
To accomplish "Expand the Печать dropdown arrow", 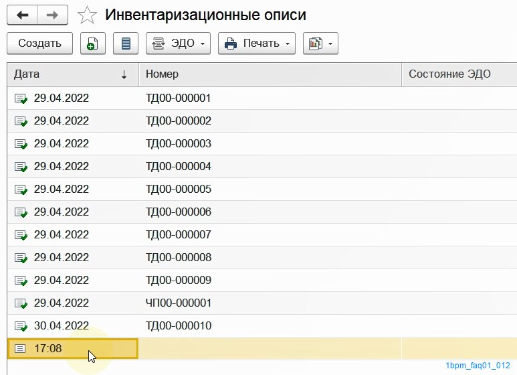I will click(x=288, y=44).
